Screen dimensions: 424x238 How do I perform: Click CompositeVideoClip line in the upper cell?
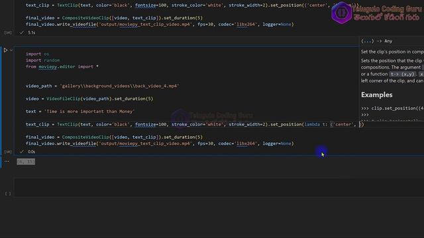[x=114, y=18]
